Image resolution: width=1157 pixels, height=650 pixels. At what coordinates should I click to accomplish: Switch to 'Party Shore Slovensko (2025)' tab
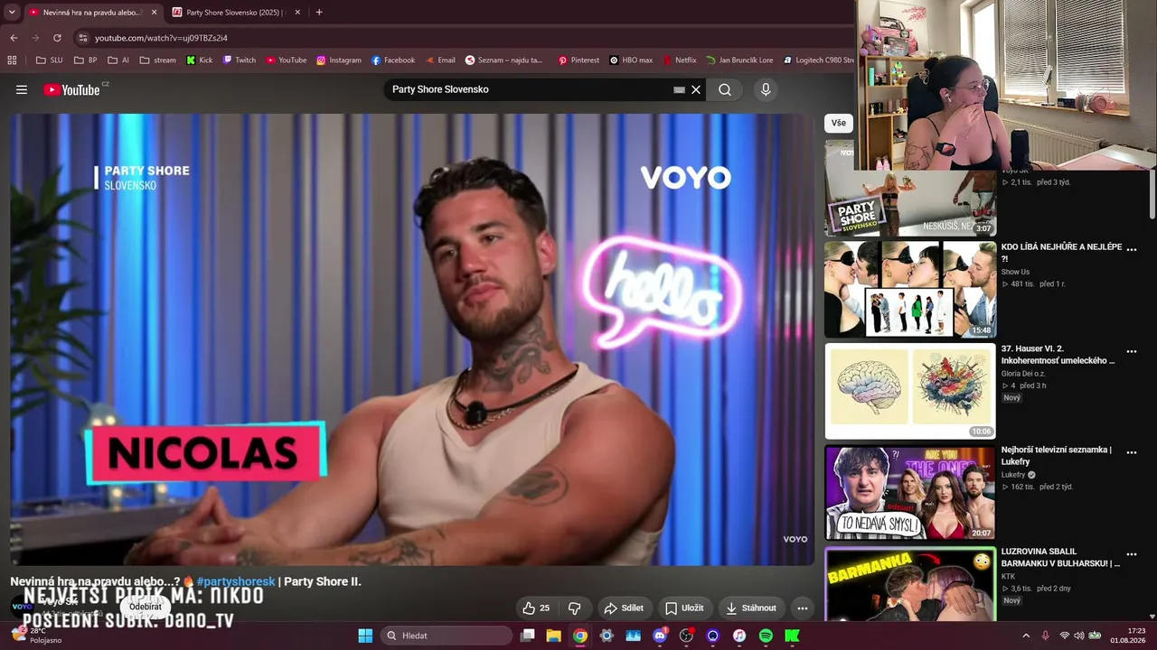pyautogui.click(x=234, y=13)
